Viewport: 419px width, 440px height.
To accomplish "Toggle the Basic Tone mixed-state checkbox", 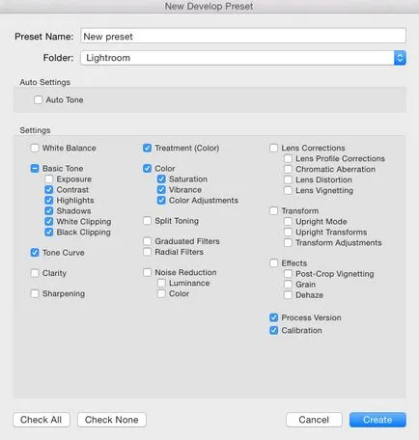I will pyautogui.click(x=35, y=168).
